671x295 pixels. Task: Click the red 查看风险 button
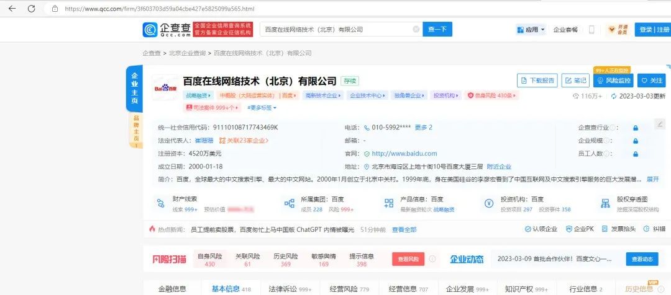tap(408, 259)
